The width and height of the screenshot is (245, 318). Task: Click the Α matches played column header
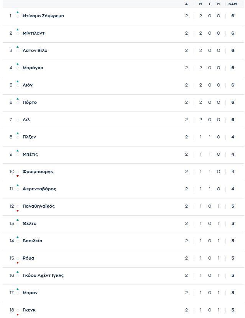tap(186, 4)
